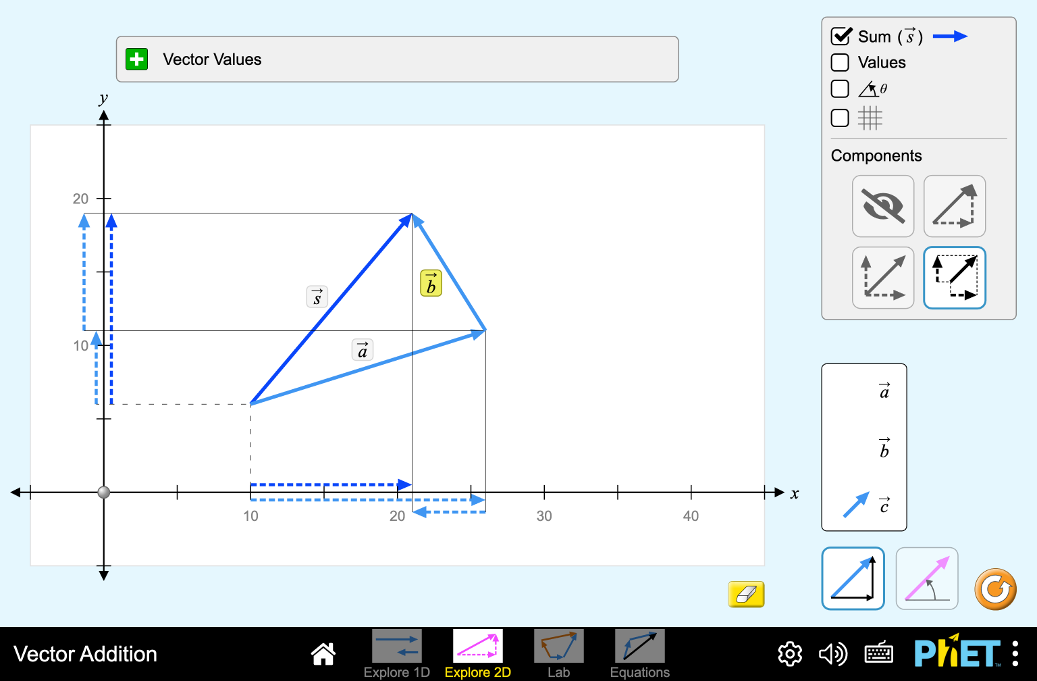Toggle sound speaker icon

click(x=832, y=654)
